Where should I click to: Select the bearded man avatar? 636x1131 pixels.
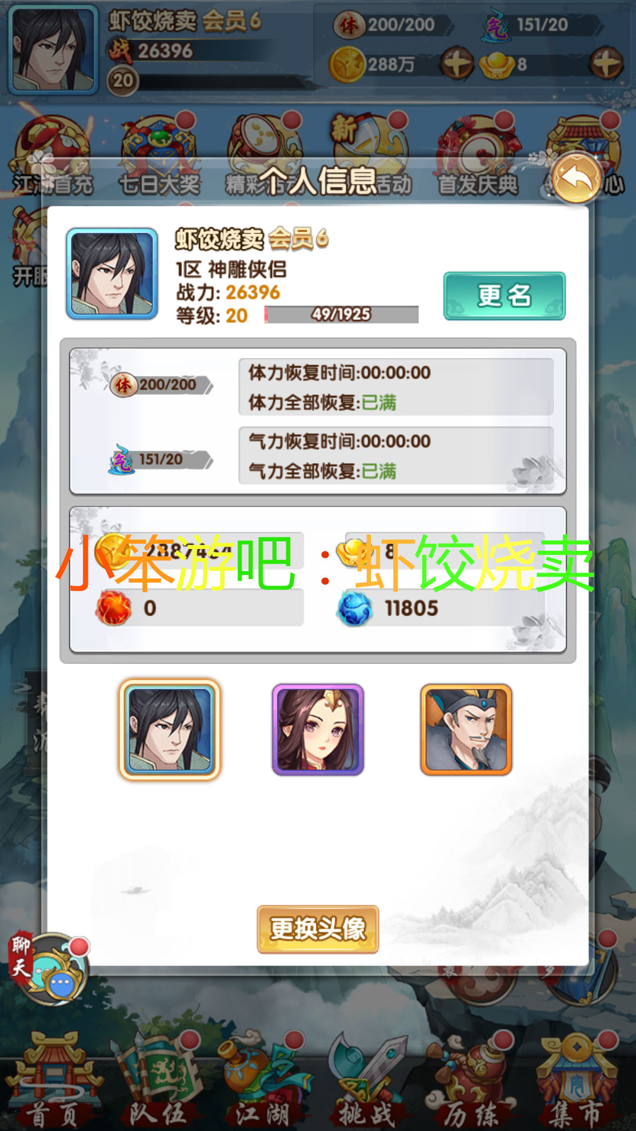point(466,729)
